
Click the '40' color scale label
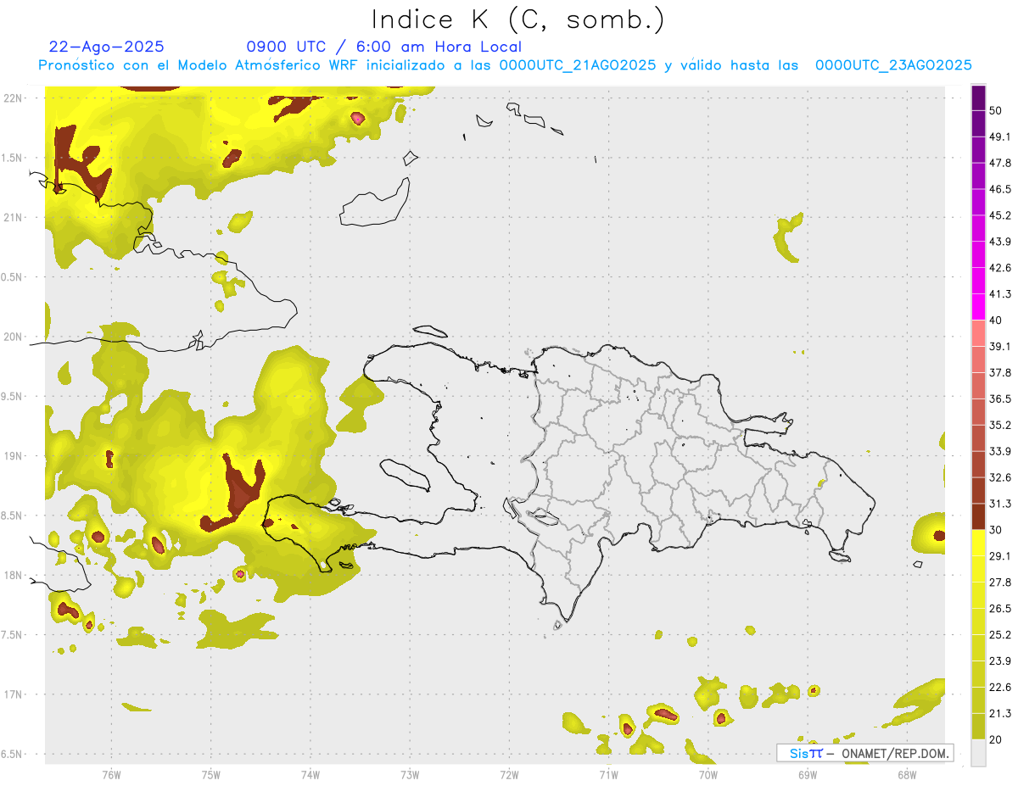(997, 321)
